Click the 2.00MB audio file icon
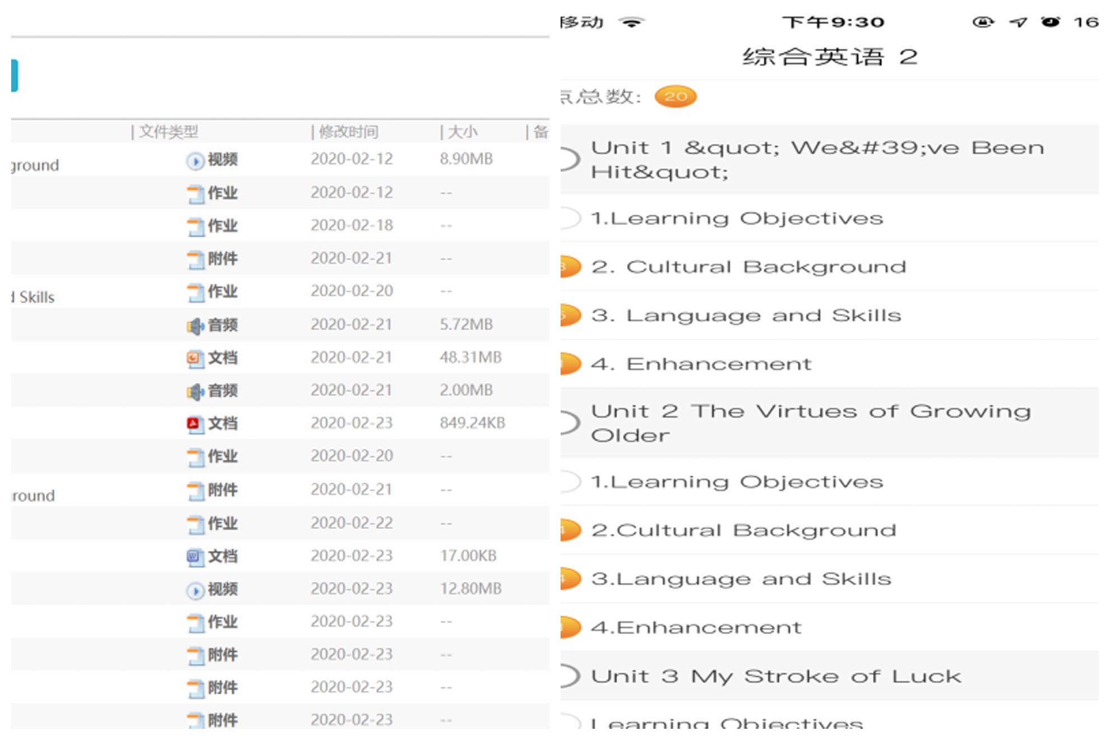This screenshot has height=740, width=1110. 195,392
